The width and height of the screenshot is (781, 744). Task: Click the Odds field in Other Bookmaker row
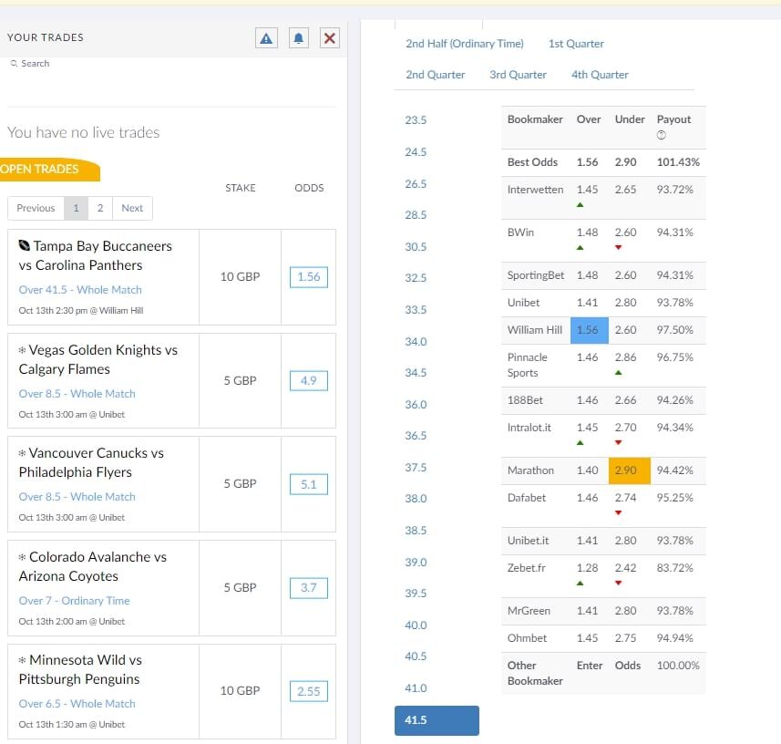[628, 666]
